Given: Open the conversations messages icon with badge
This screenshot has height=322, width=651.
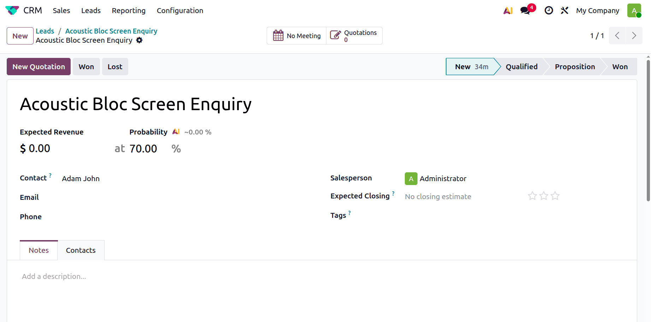Looking at the screenshot, I should pos(526,11).
